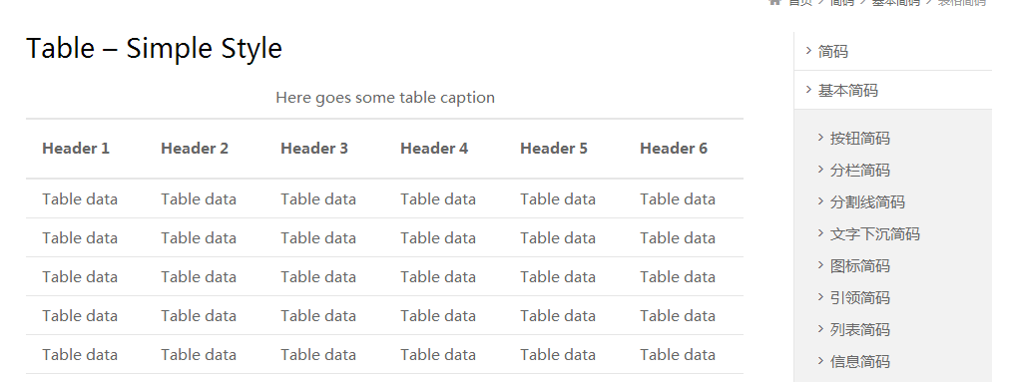This screenshot has width=1011, height=382.
Task: Open the 按钮简码 link
Action: point(860,138)
